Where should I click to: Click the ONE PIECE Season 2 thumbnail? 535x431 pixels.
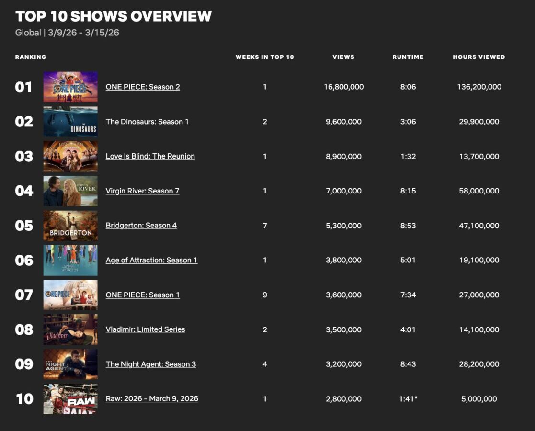click(70, 87)
